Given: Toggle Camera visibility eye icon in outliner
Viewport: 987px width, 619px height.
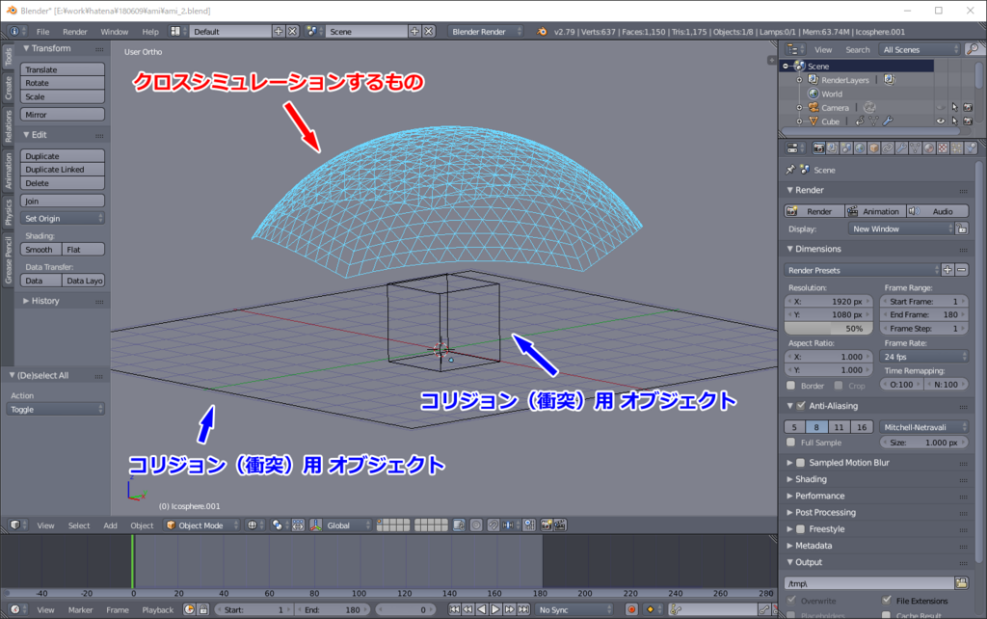Looking at the screenshot, I should pos(941,107).
